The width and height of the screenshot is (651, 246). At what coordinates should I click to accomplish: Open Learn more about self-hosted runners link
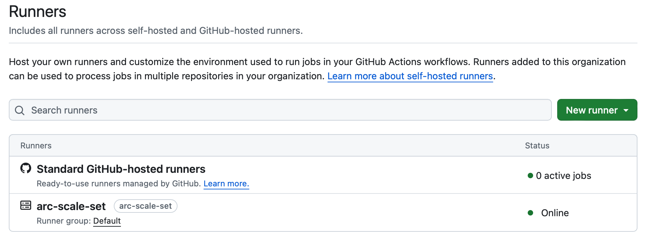coord(410,76)
